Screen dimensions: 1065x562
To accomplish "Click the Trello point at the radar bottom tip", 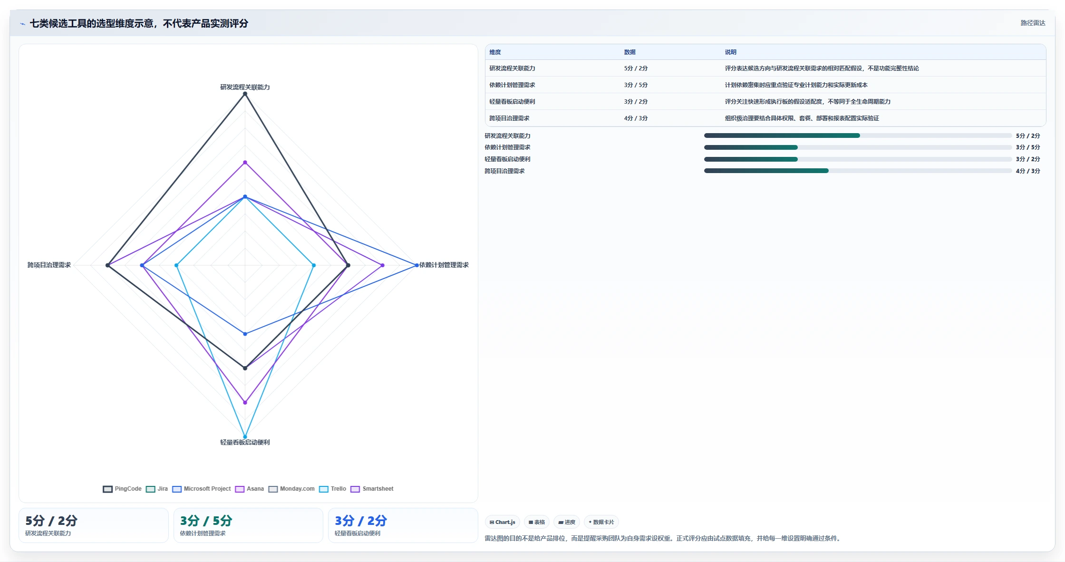I will click(245, 436).
